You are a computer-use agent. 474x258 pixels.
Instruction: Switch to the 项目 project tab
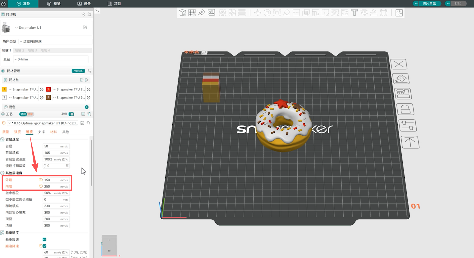click(115, 3)
